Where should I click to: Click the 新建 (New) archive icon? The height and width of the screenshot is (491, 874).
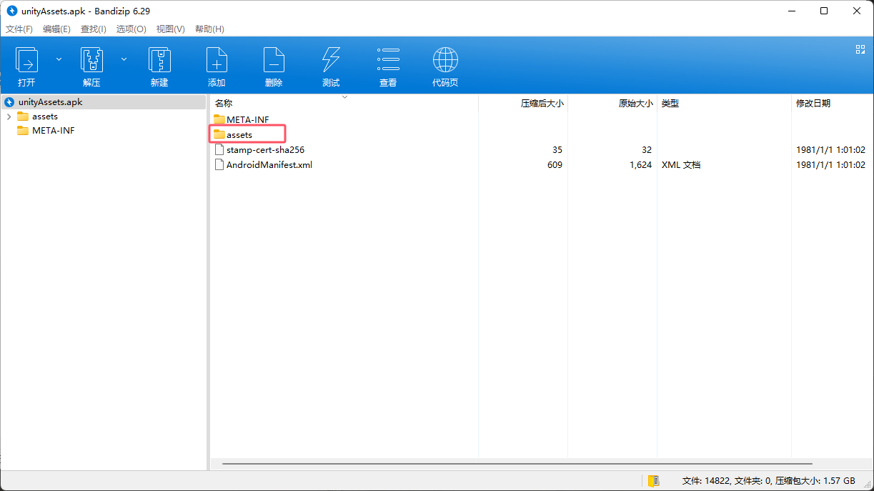click(159, 59)
